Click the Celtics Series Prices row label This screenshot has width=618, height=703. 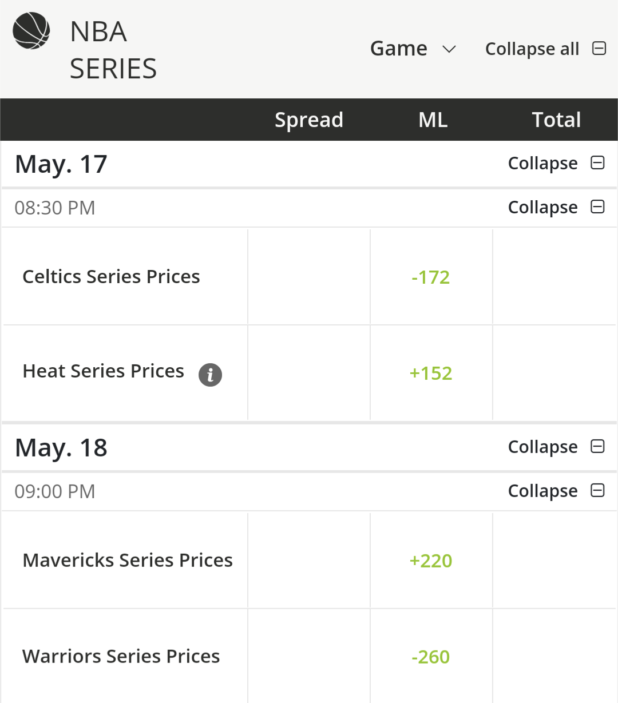pyautogui.click(x=111, y=277)
